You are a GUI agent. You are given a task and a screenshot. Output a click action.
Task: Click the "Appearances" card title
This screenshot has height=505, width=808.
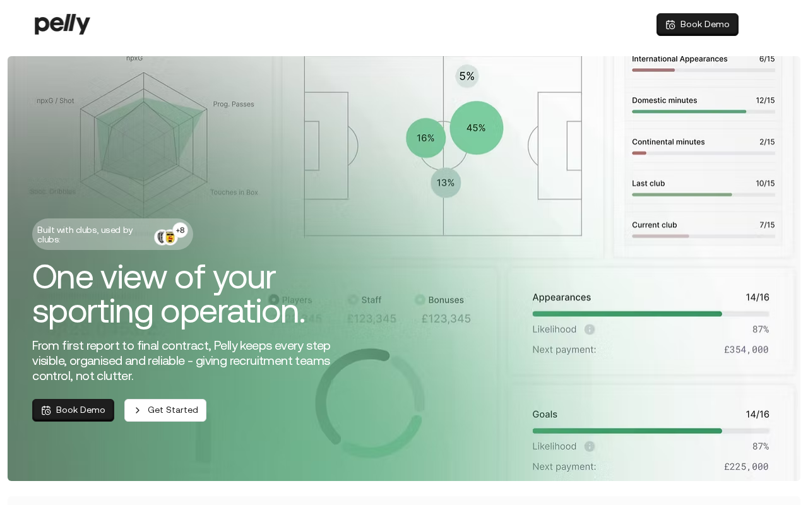pyautogui.click(x=562, y=297)
